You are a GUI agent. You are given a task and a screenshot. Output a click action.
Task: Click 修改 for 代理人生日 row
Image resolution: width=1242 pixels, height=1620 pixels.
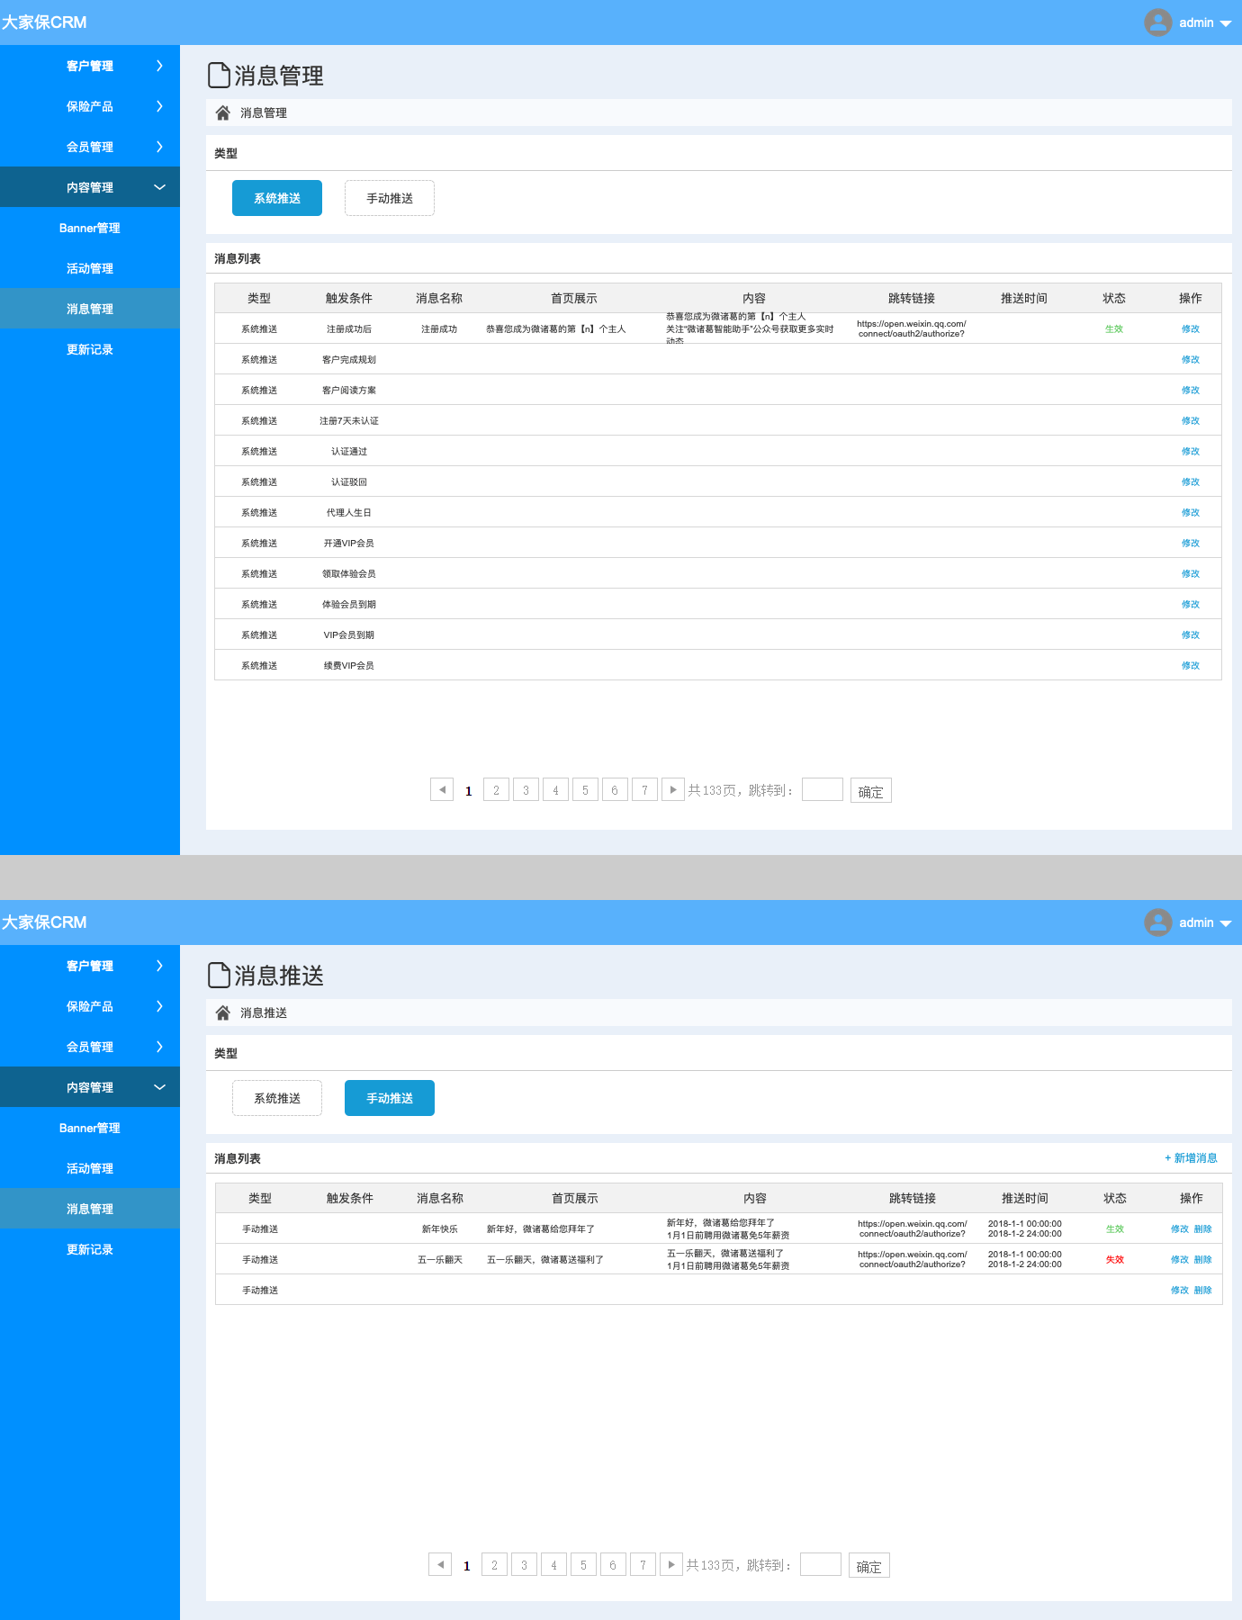[1191, 512]
